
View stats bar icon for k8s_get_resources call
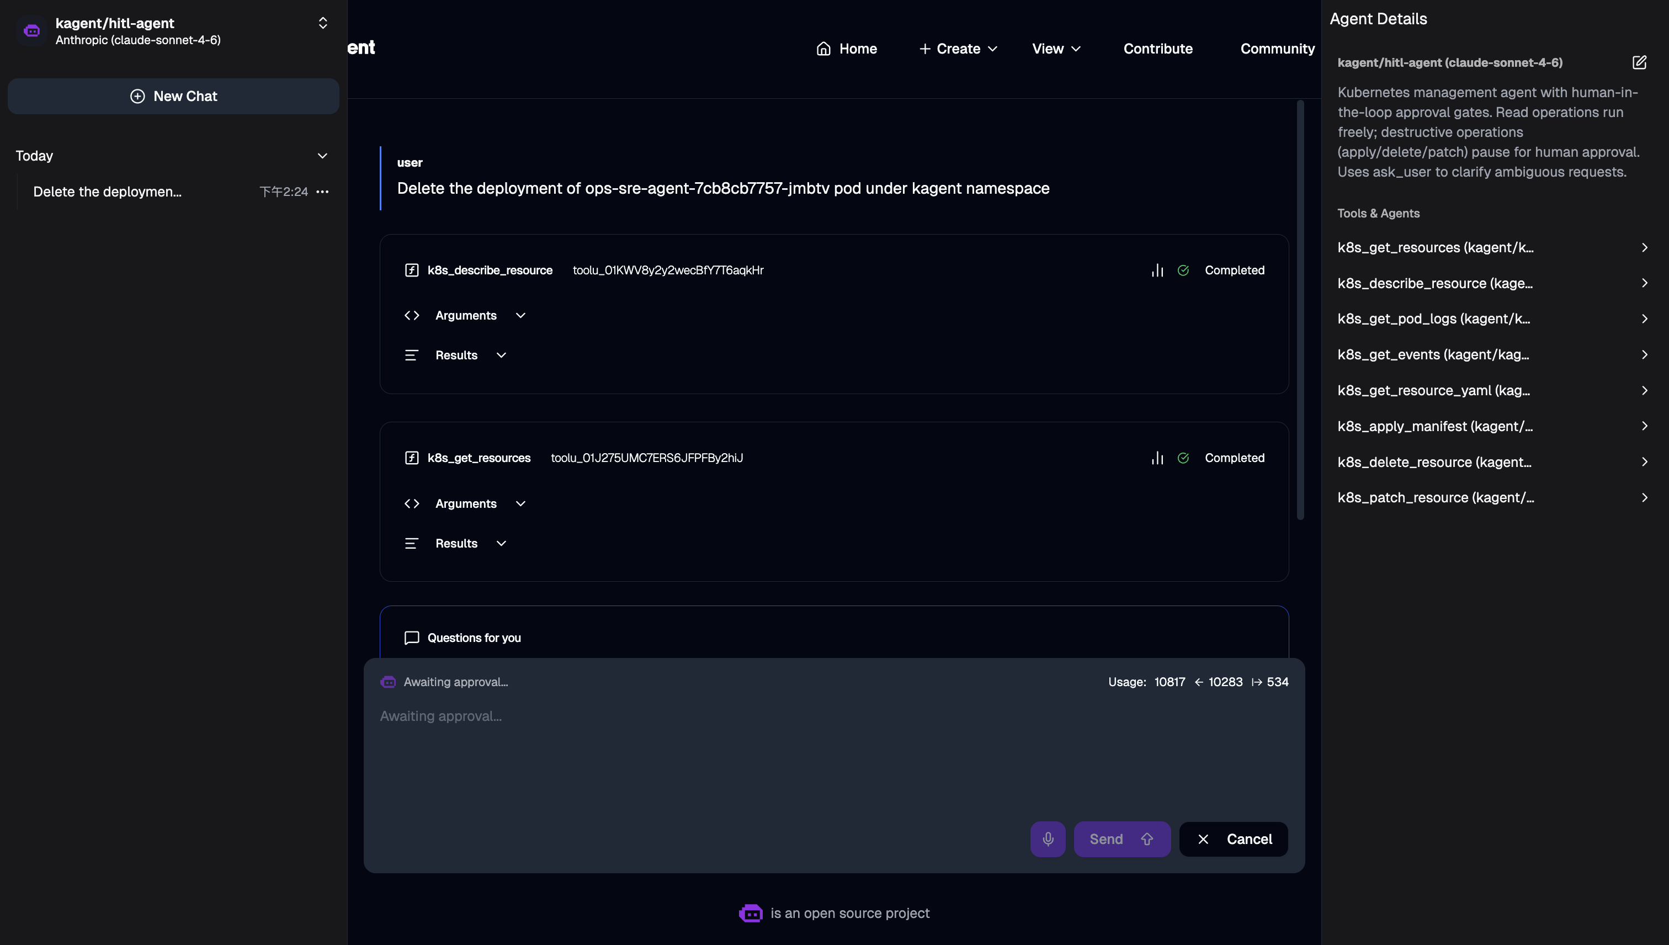coord(1157,458)
